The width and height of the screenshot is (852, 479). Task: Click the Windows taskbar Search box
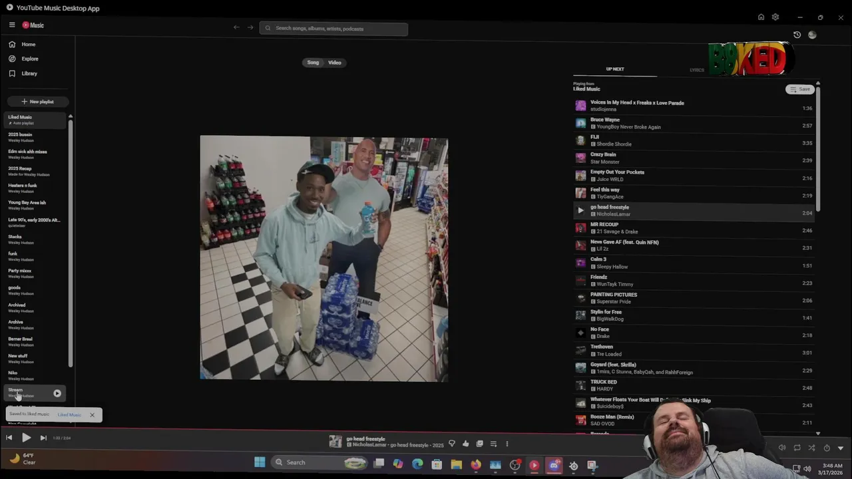coord(321,462)
